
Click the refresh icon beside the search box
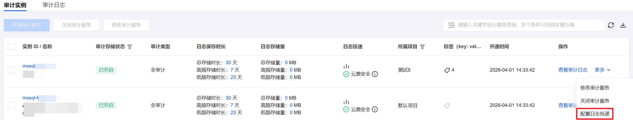click(611, 25)
